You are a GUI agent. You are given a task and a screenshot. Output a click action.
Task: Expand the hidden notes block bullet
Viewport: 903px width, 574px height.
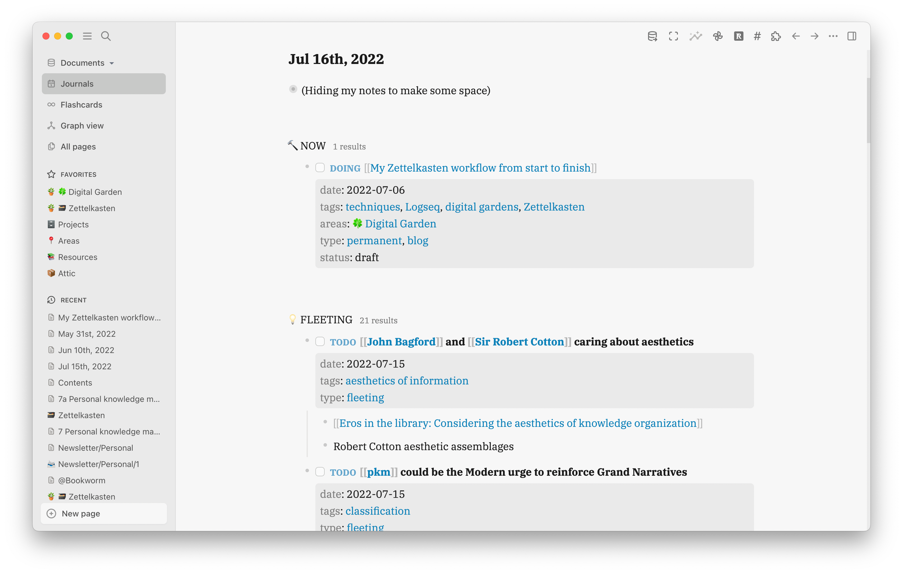(x=293, y=90)
